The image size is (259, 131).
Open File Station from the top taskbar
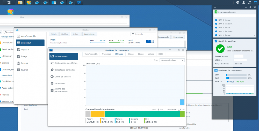[20, 3]
